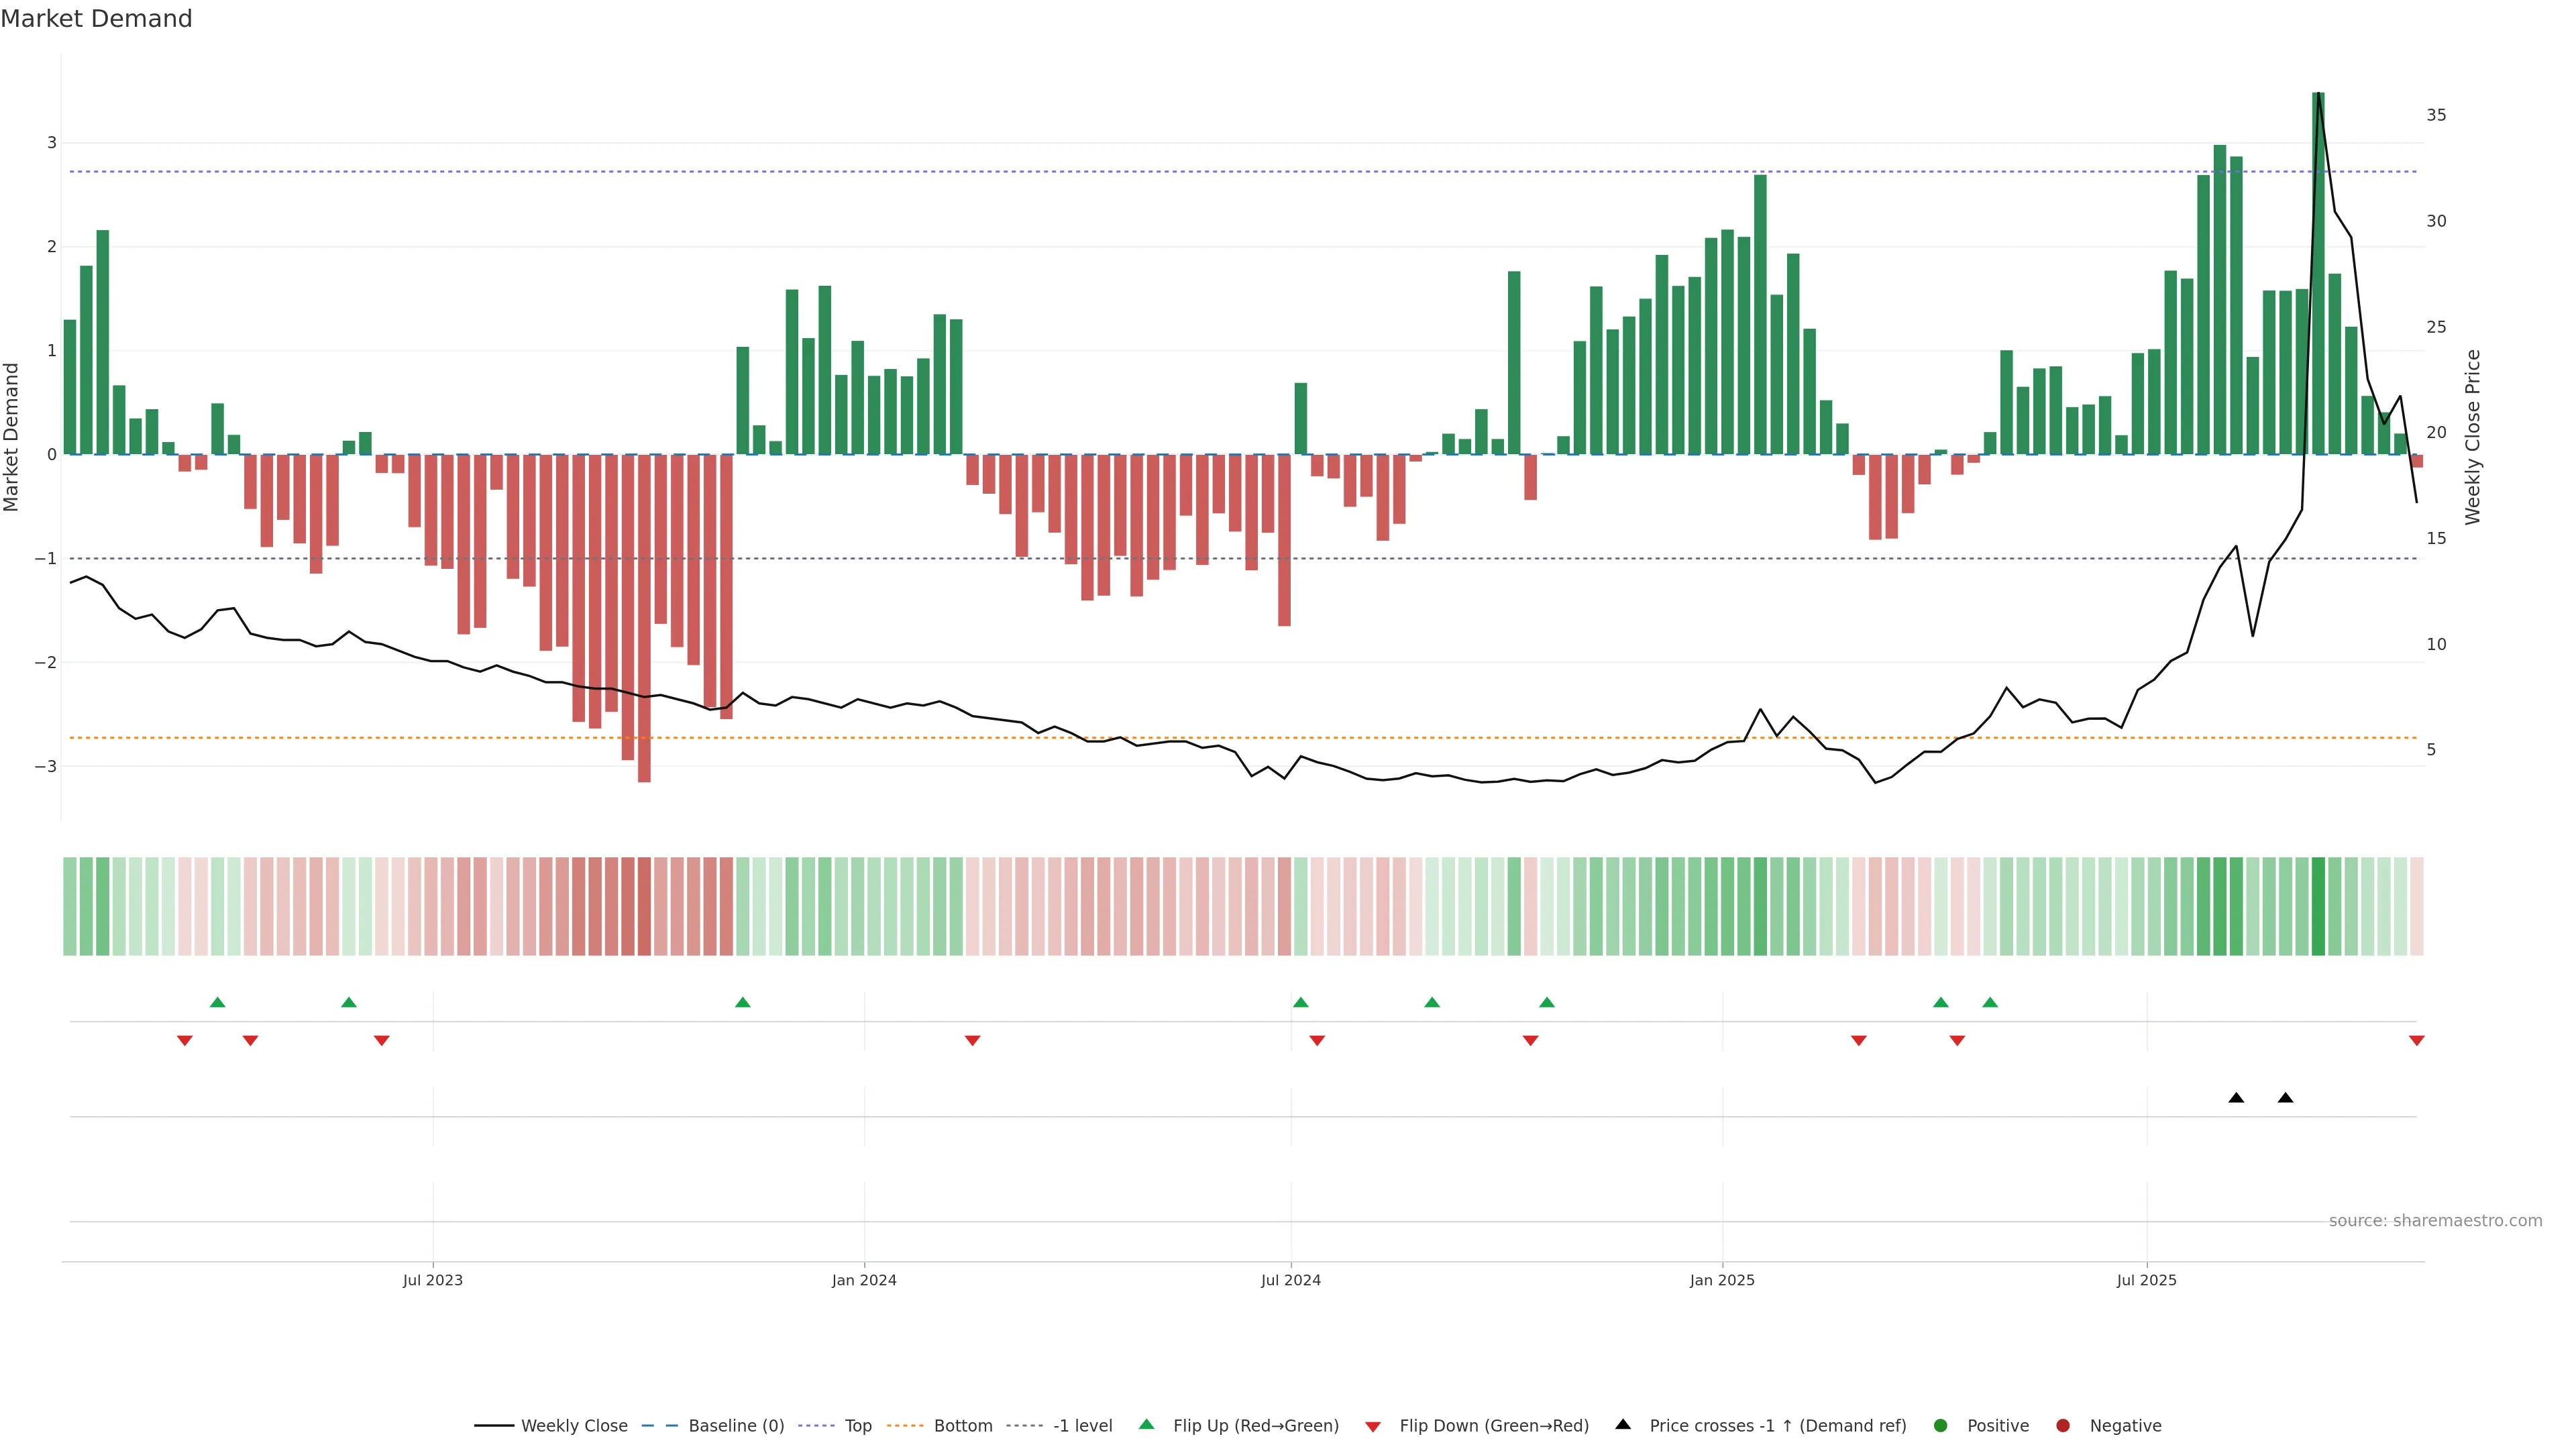The image size is (2576, 1449).
Task: Click the green flip-up marker near Jul 2024
Action: 1300,1002
